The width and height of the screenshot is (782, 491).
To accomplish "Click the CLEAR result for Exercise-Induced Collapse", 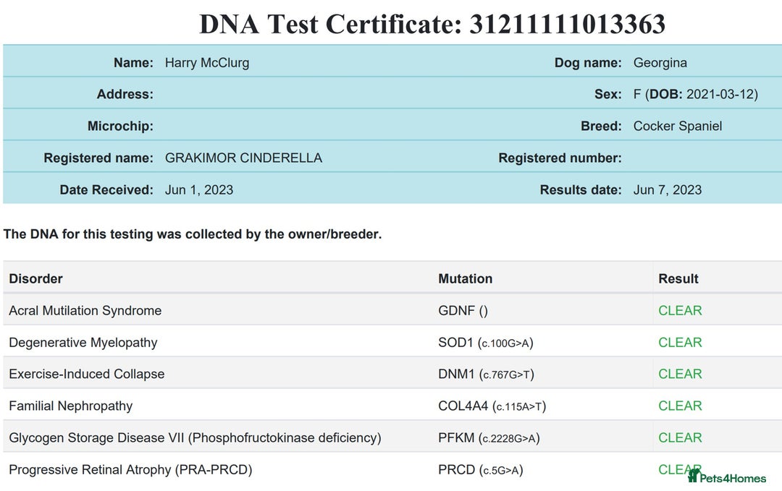I will point(680,375).
